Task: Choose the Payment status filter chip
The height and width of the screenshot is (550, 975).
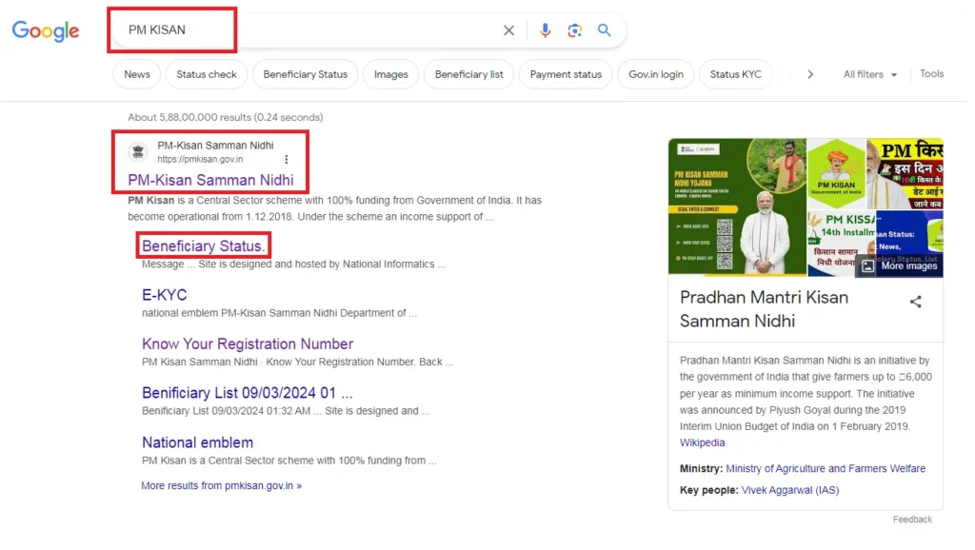Action: tap(566, 74)
